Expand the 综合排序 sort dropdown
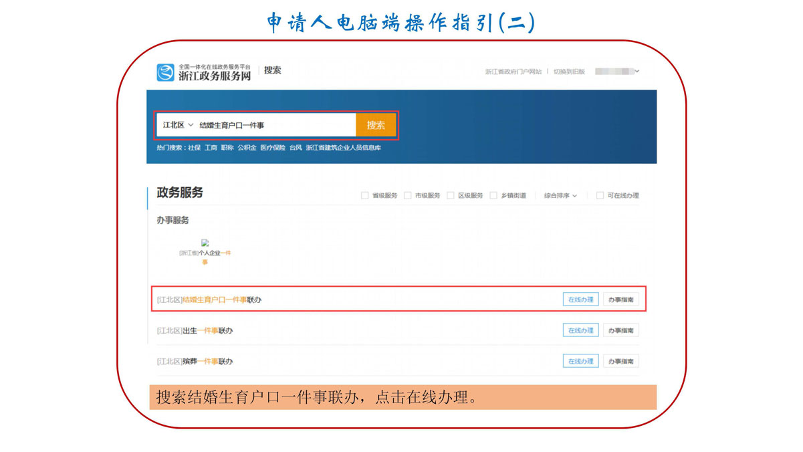 coord(560,196)
